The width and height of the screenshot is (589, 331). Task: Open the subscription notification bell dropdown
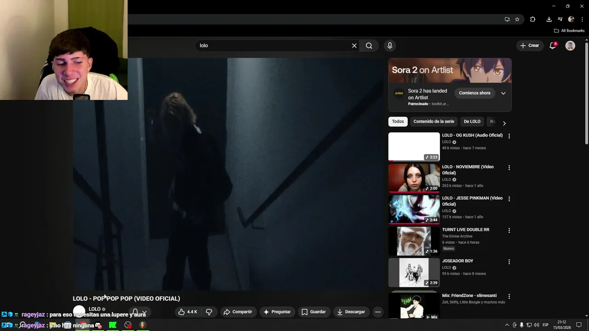(x=139, y=313)
